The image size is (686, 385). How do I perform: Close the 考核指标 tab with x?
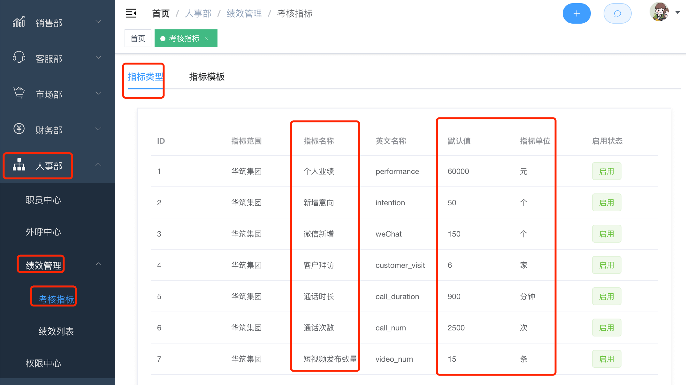coord(207,39)
